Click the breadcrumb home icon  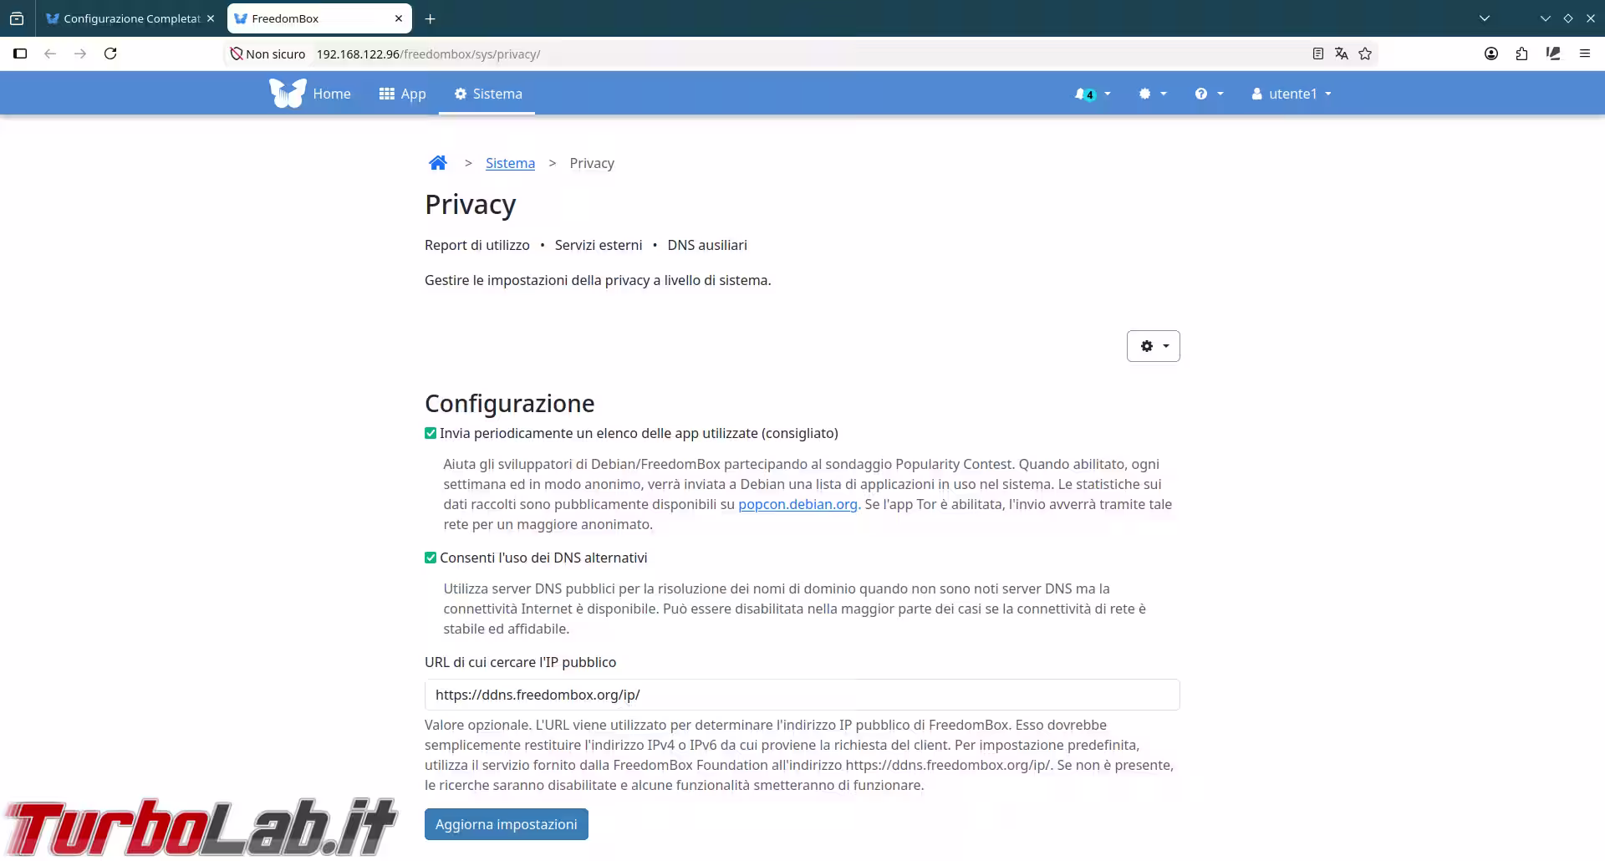pos(438,163)
